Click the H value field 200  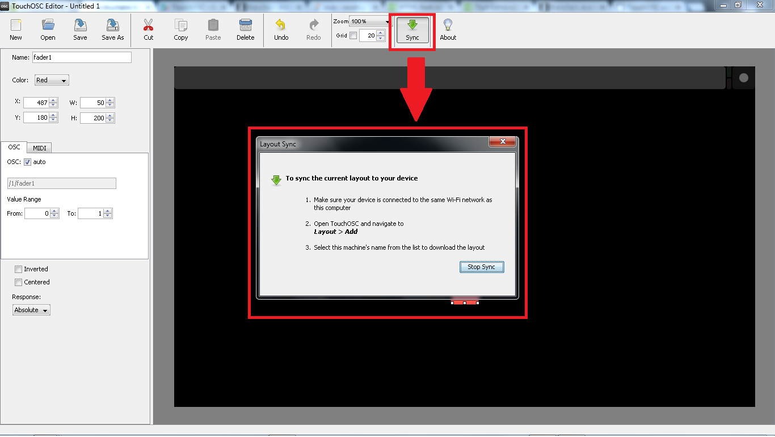93,118
